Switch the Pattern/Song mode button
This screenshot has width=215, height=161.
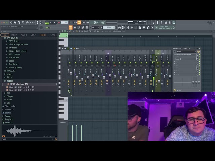click(47, 23)
